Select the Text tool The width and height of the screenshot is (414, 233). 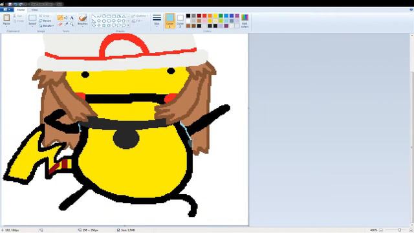[x=72, y=17]
